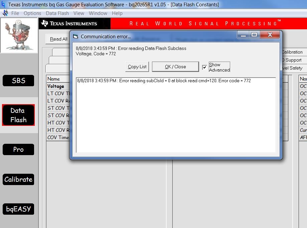Screen dimensions: 307x228
Task: Open the Options menu
Action: [x=32, y=13]
